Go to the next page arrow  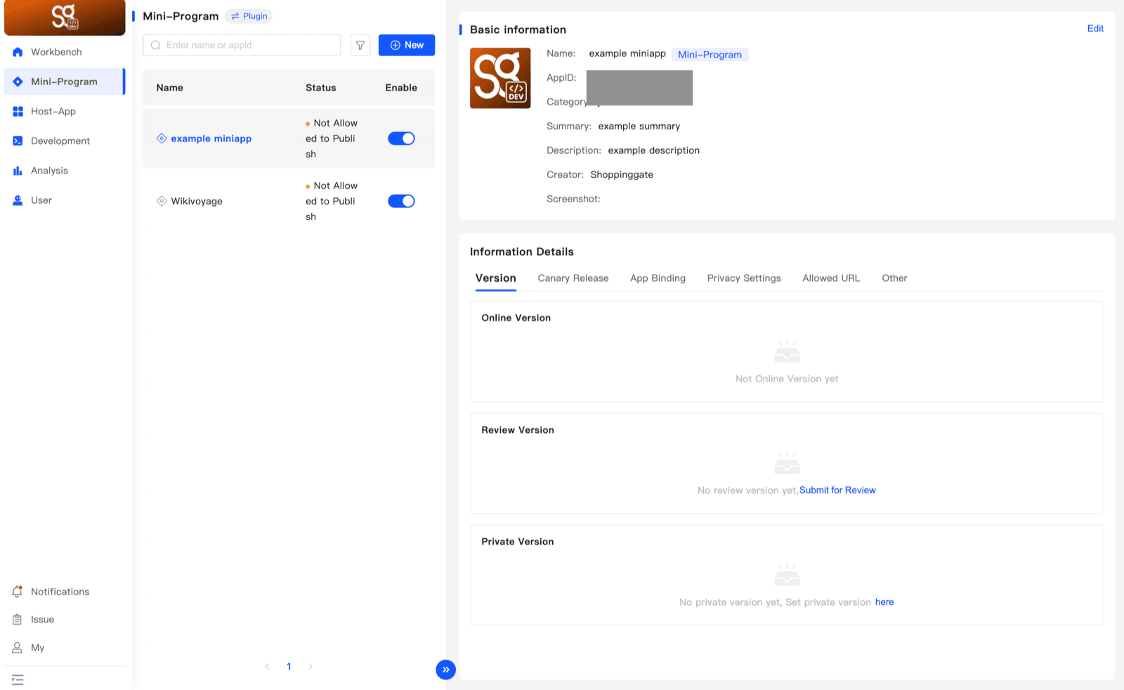click(311, 666)
